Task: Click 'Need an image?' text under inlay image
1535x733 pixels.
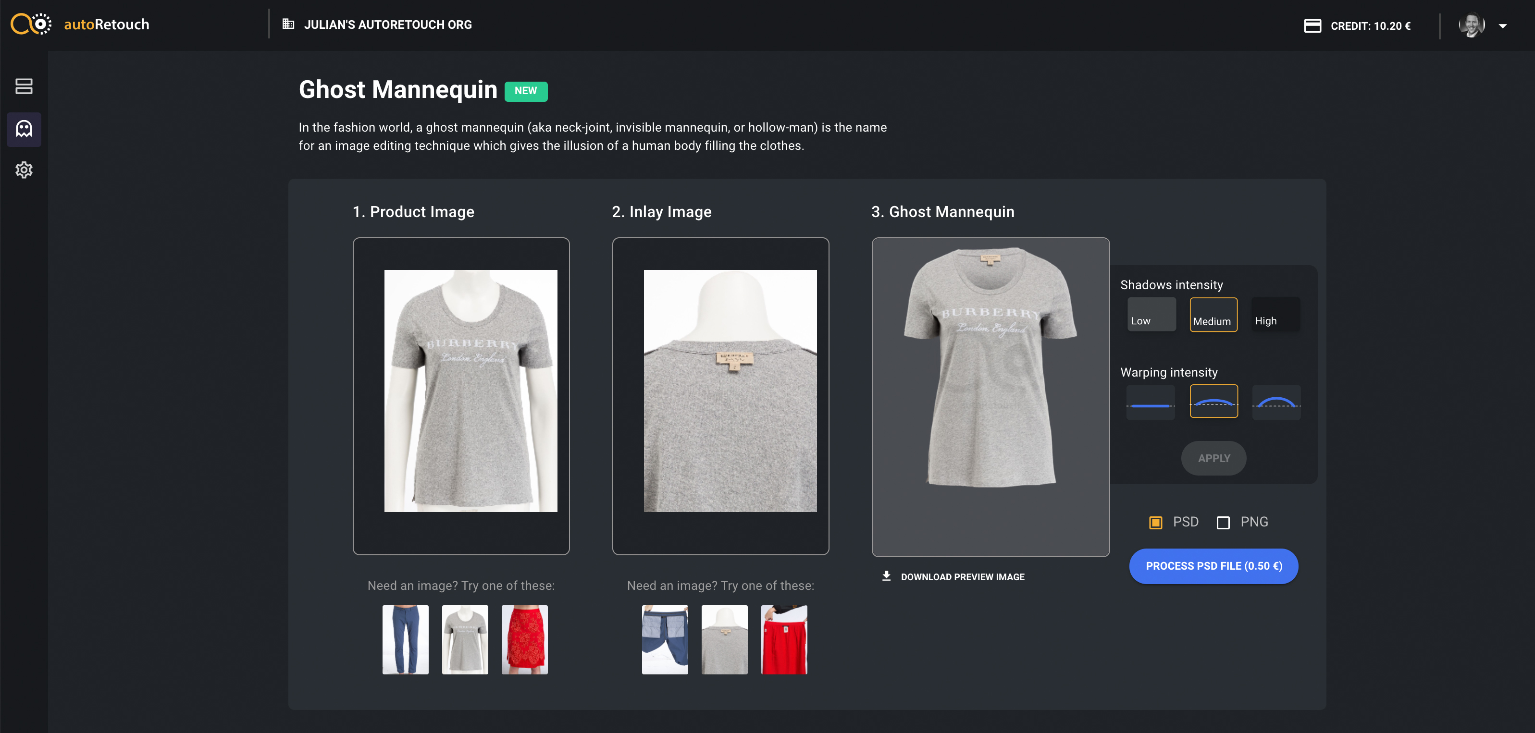Action: [x=720, y=586]
